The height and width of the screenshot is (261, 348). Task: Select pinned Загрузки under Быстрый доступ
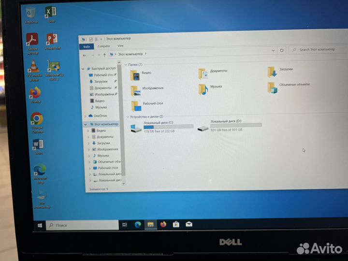(103, 82)
